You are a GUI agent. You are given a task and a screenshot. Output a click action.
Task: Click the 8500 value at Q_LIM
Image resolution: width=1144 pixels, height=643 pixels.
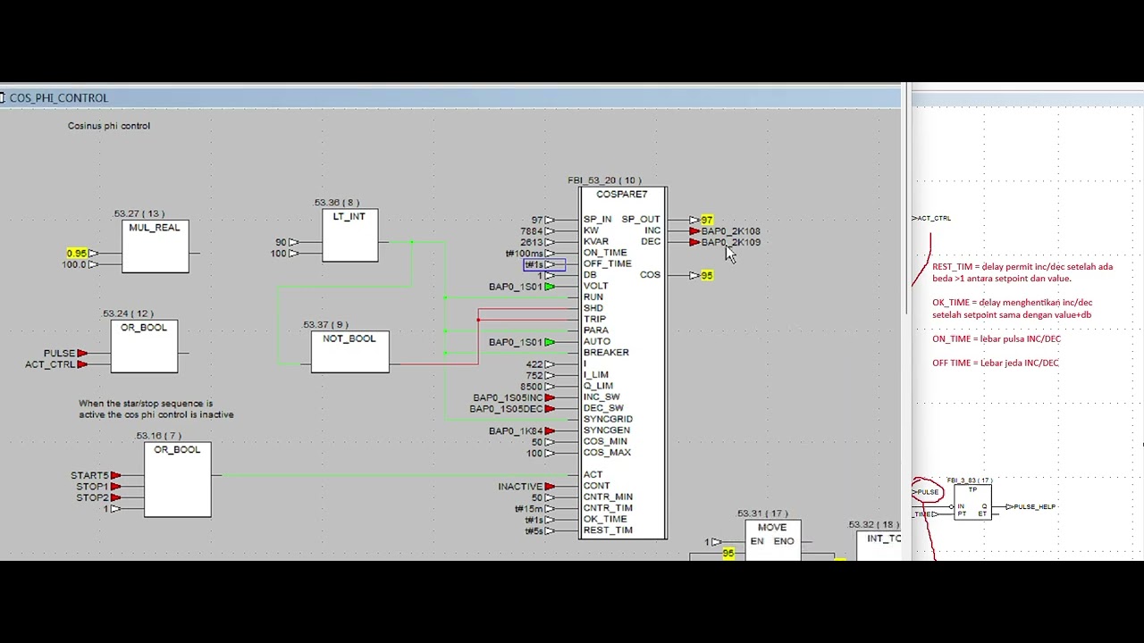[532, 387]
